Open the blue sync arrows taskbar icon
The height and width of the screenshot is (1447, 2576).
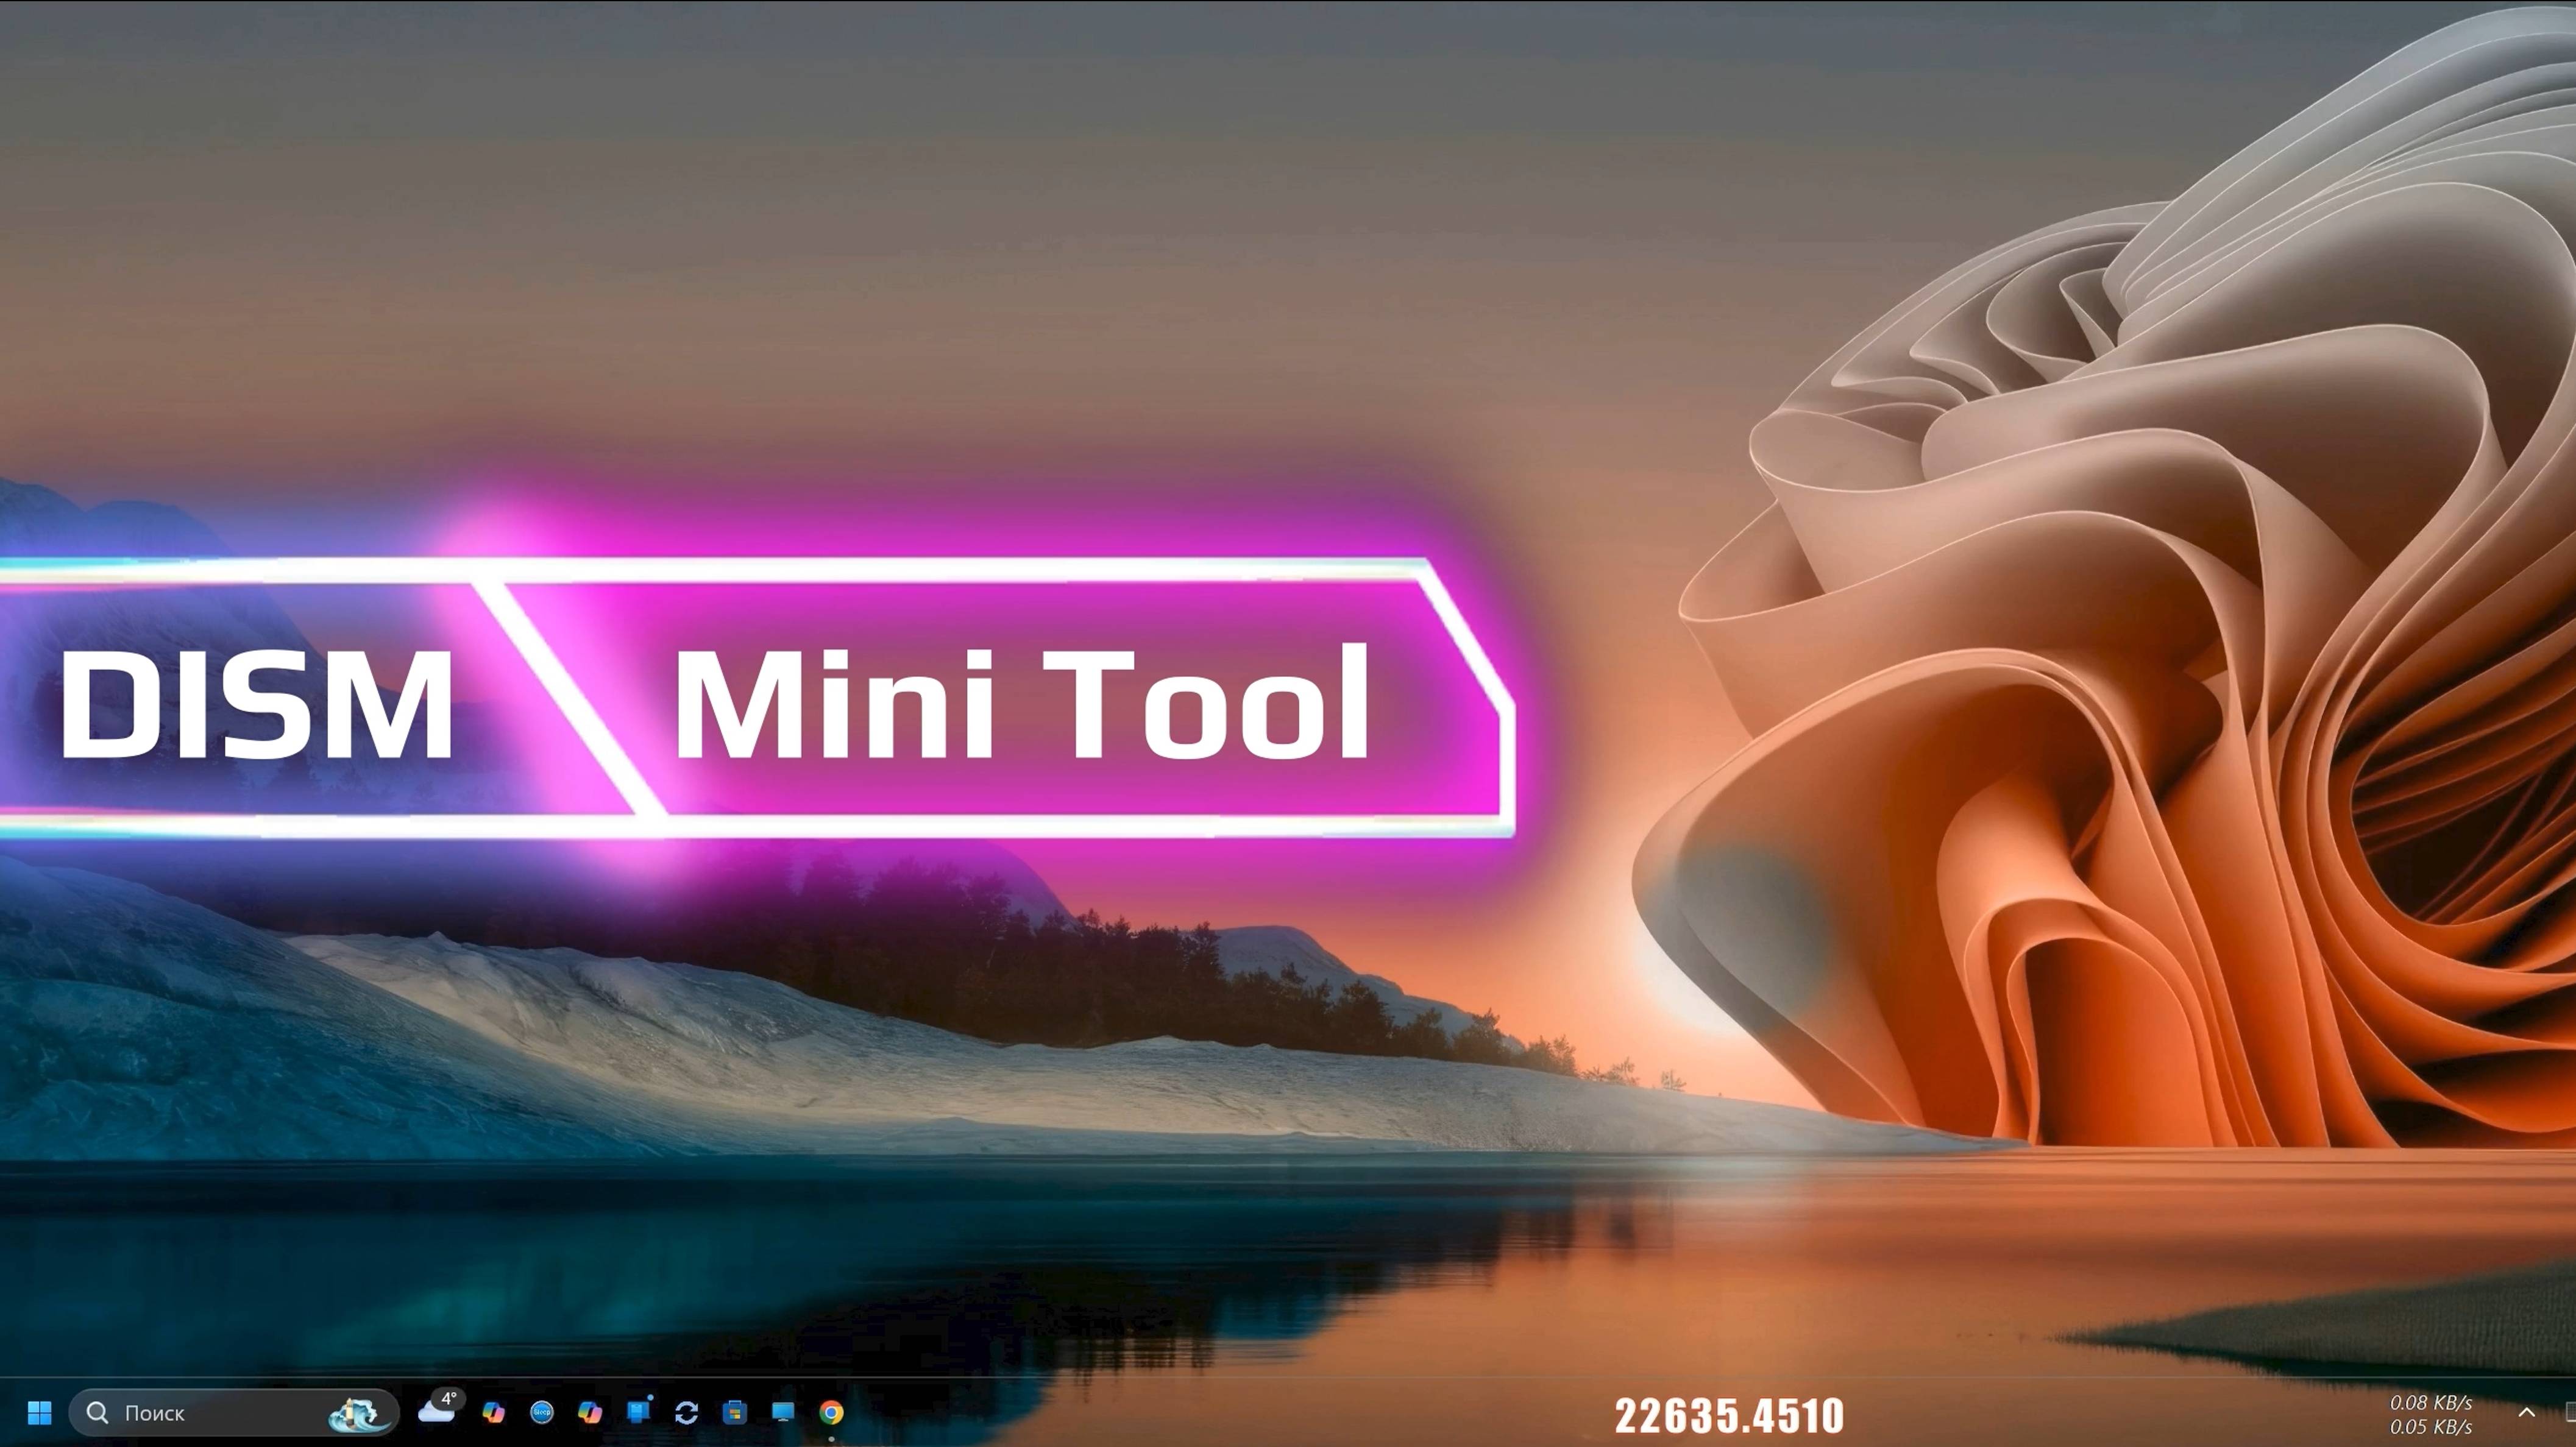pyautogui.click(x=686, y=1412)
